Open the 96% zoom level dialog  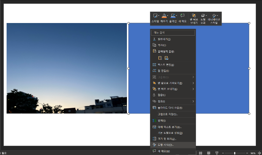point(253,153)
